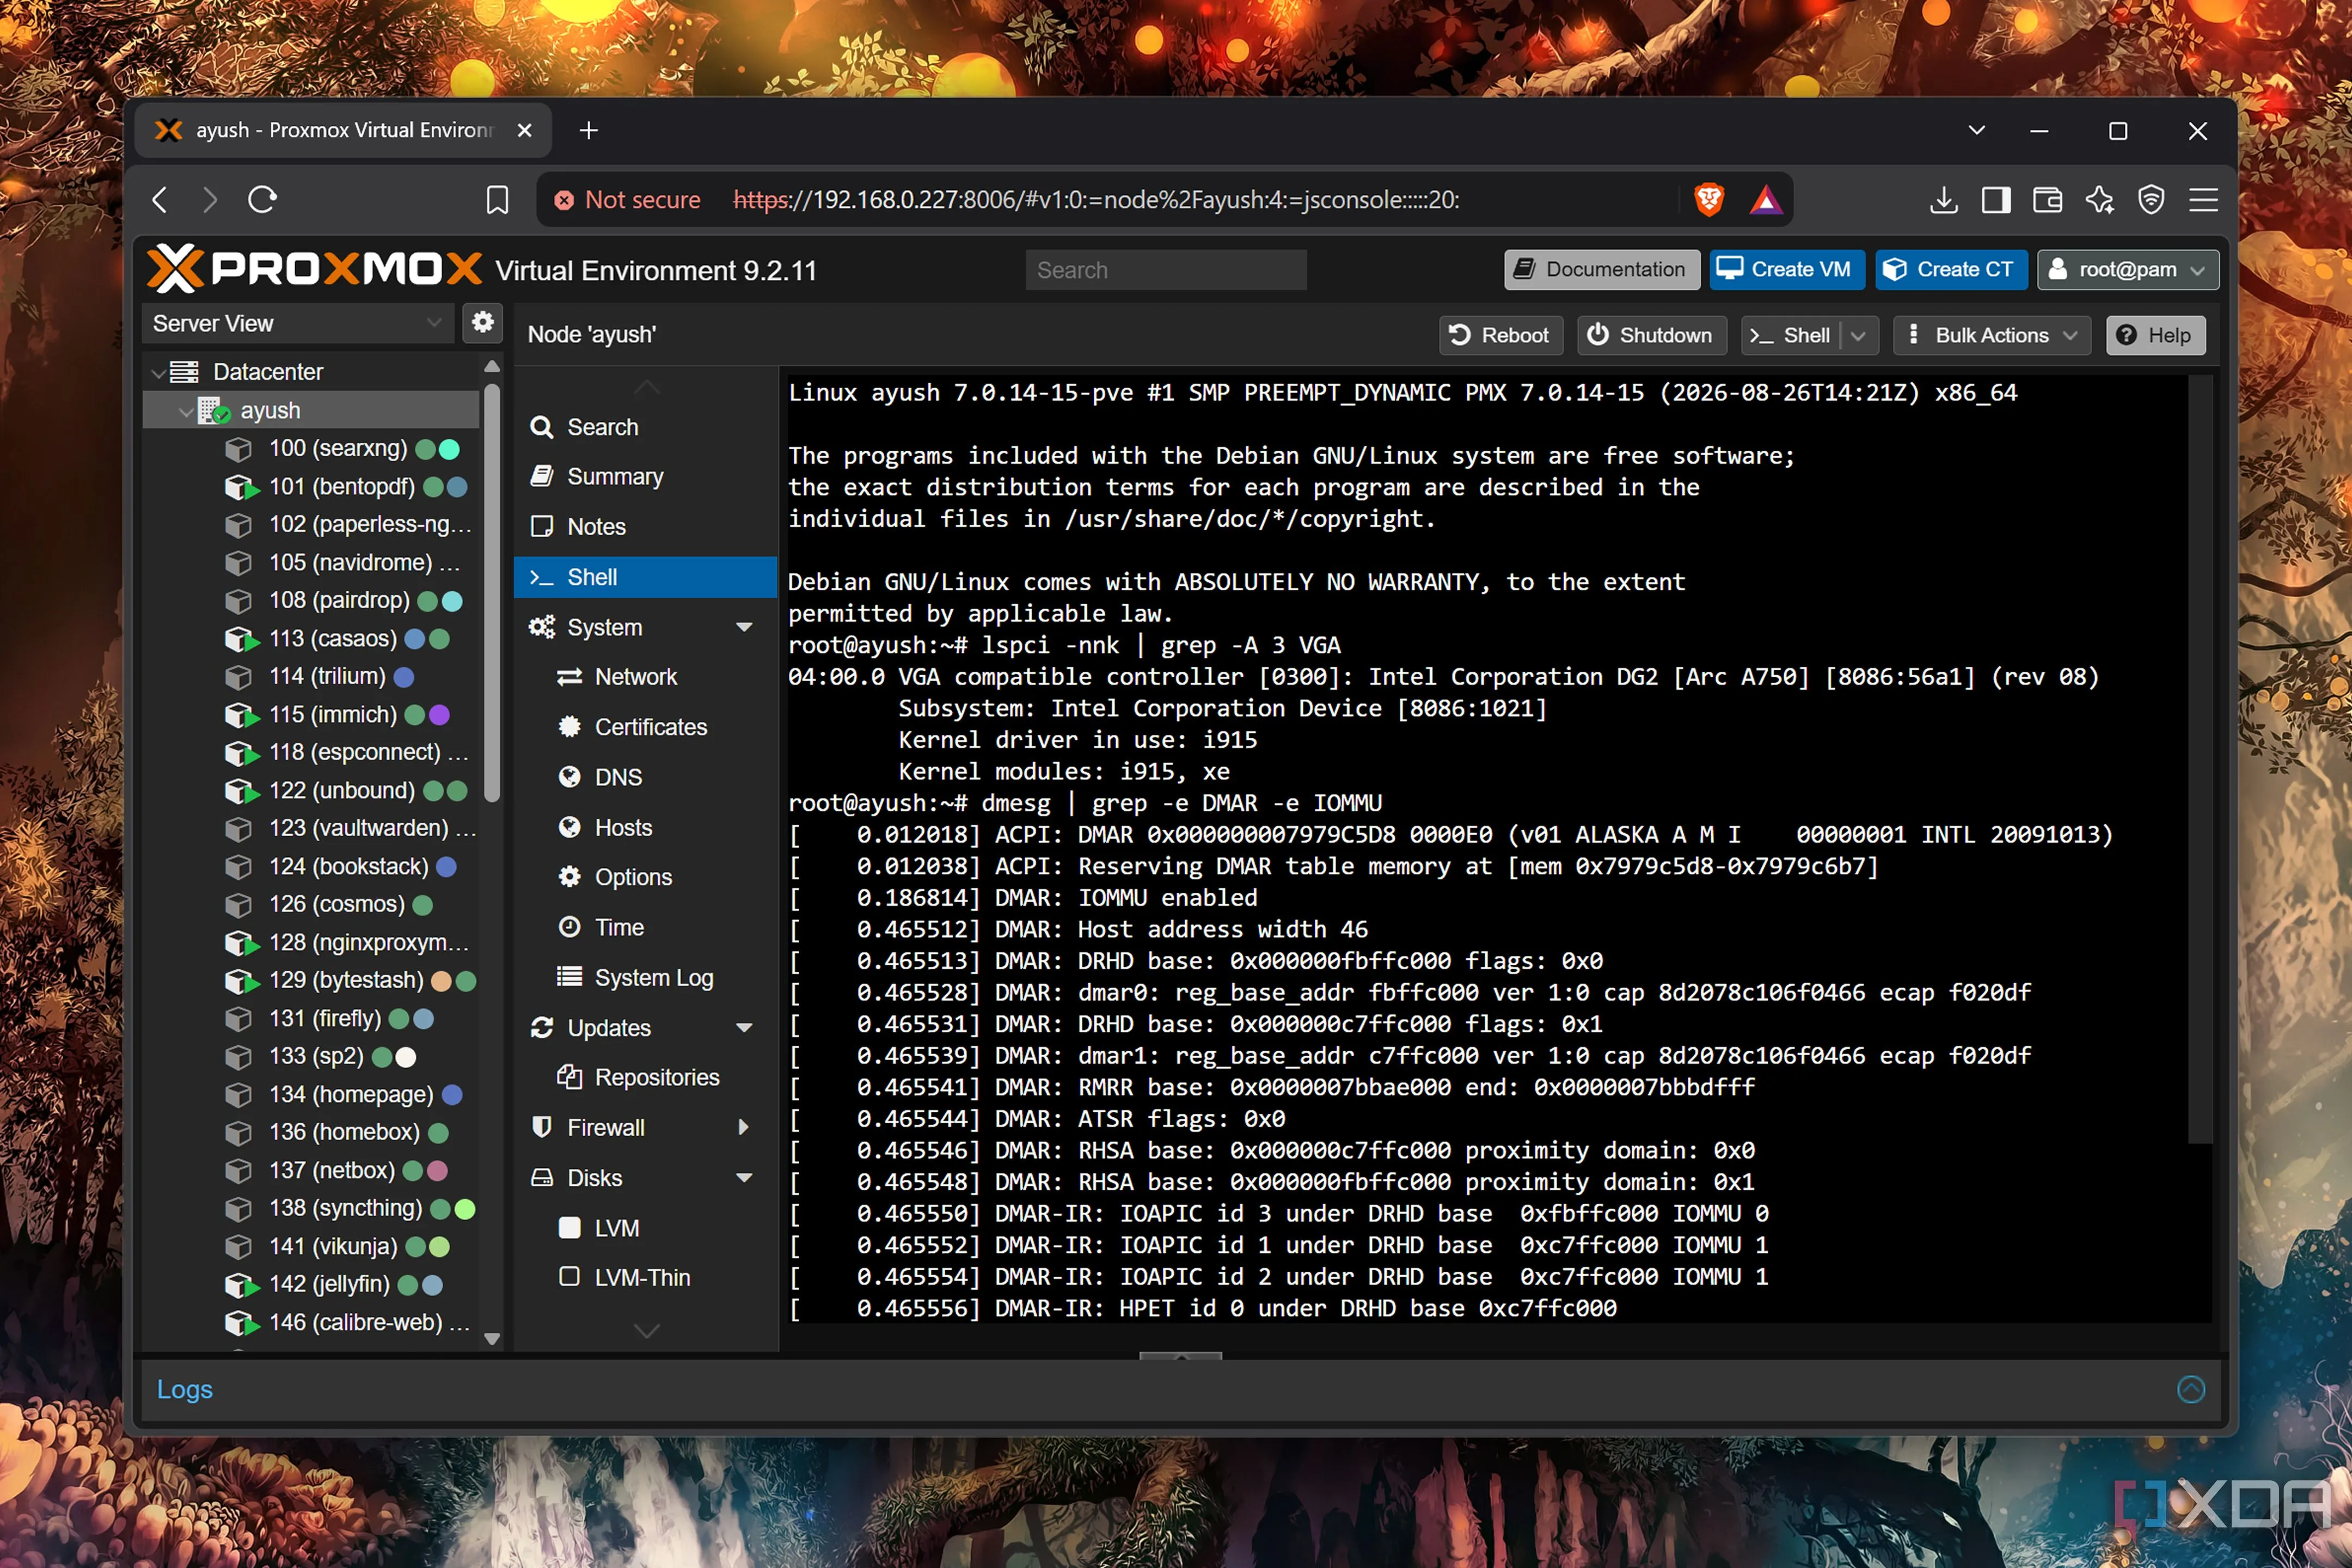The image size is (2352, 1568).
Task: Open the Network menu item
Action: (x=645, y=677)
